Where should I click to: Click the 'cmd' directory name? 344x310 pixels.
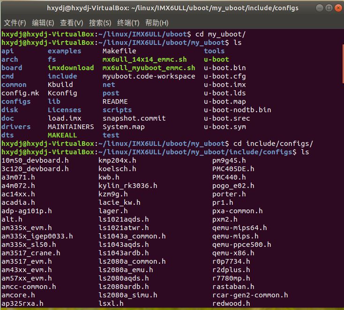pyautogui.click(x=7, y=76)
